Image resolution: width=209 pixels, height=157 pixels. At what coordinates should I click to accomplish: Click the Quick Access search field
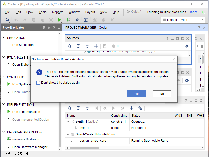(x=136, y=12)
